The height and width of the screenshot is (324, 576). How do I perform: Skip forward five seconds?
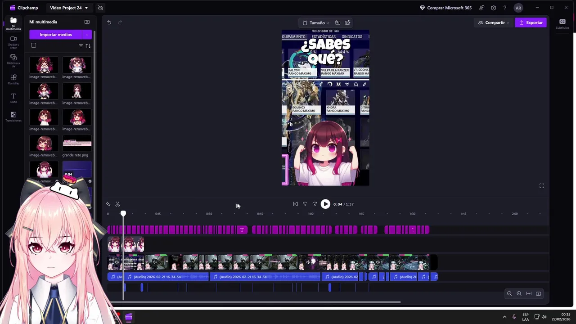315,204
